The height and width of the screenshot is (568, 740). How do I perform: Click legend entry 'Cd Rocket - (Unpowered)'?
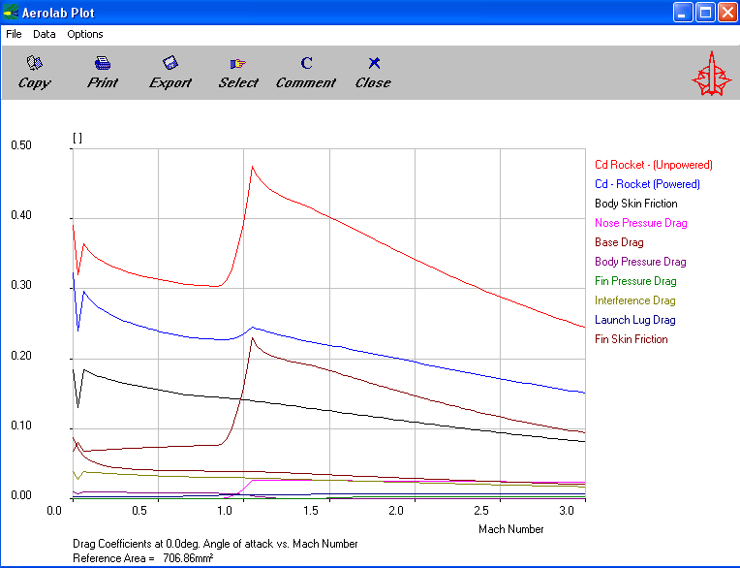[654, 165]
